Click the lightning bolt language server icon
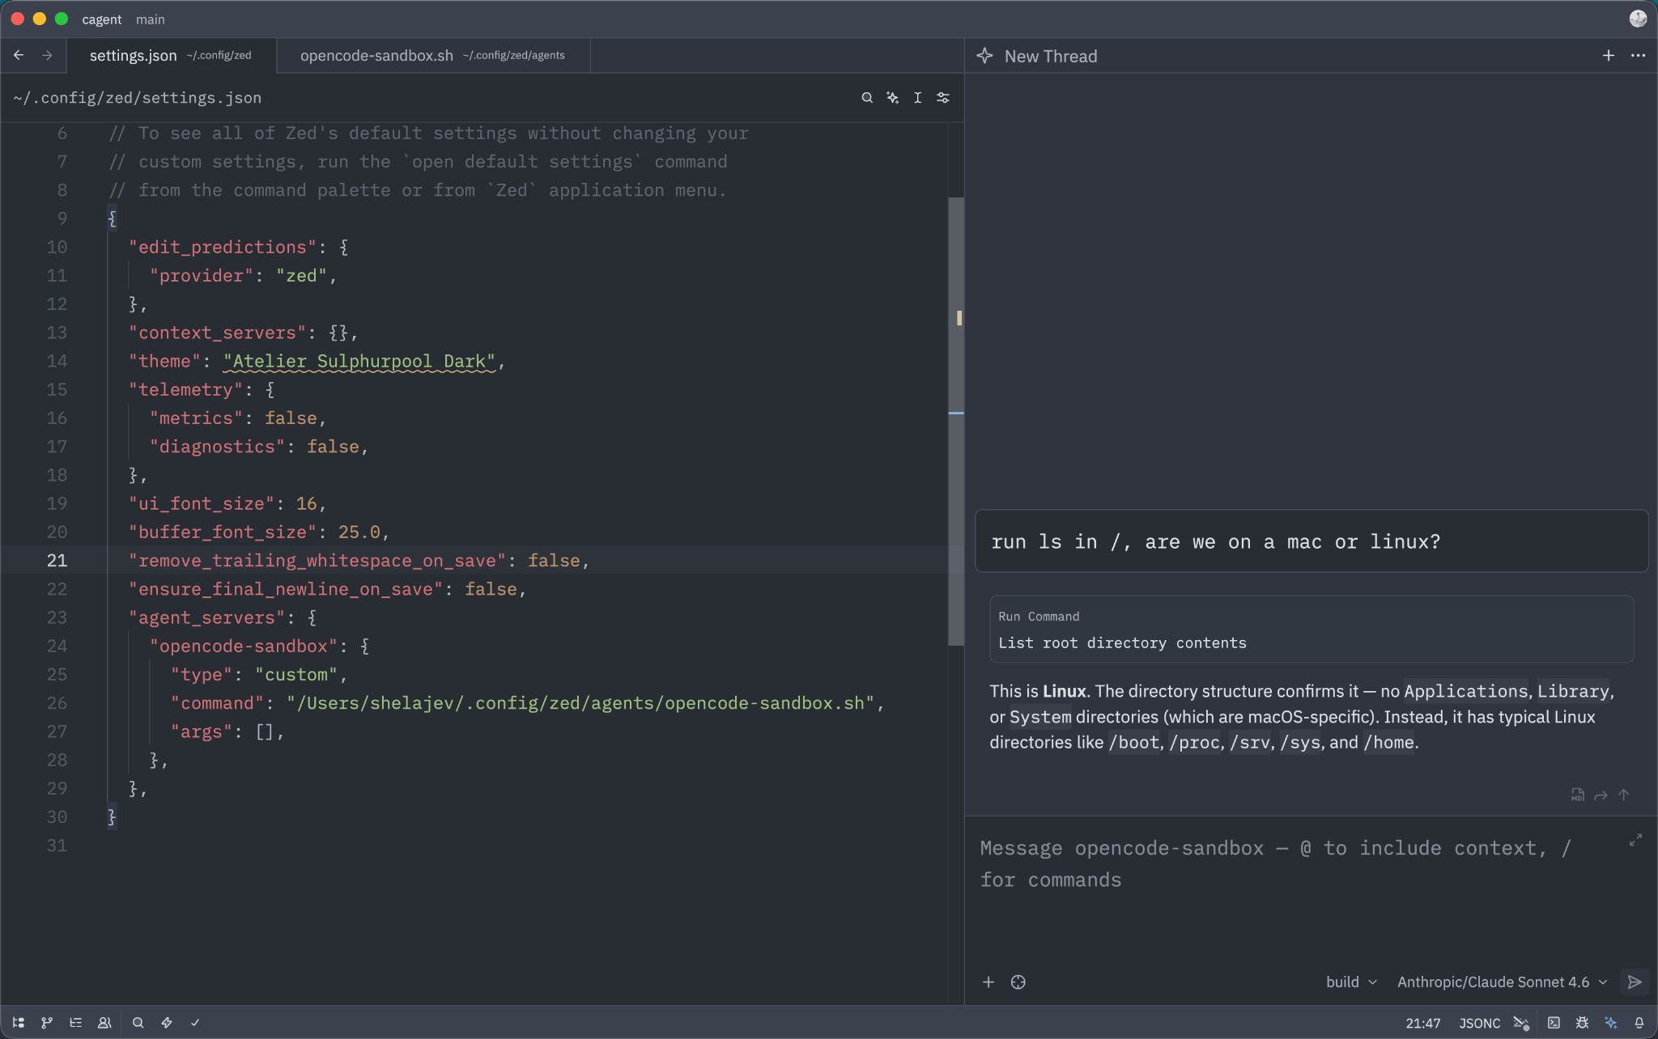1658x1039 pixels. (167, 1023)
